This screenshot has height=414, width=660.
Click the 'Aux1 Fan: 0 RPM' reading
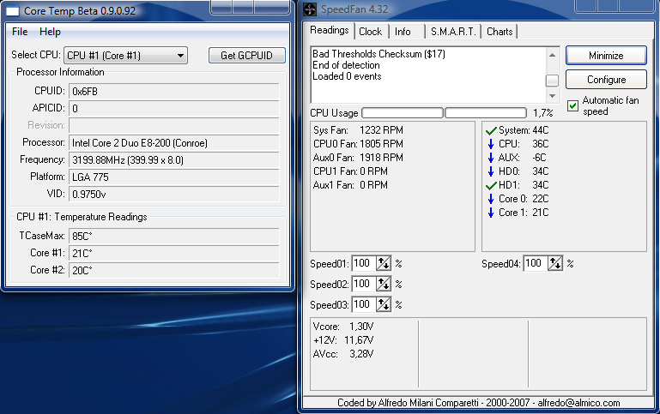click(350, 185)
